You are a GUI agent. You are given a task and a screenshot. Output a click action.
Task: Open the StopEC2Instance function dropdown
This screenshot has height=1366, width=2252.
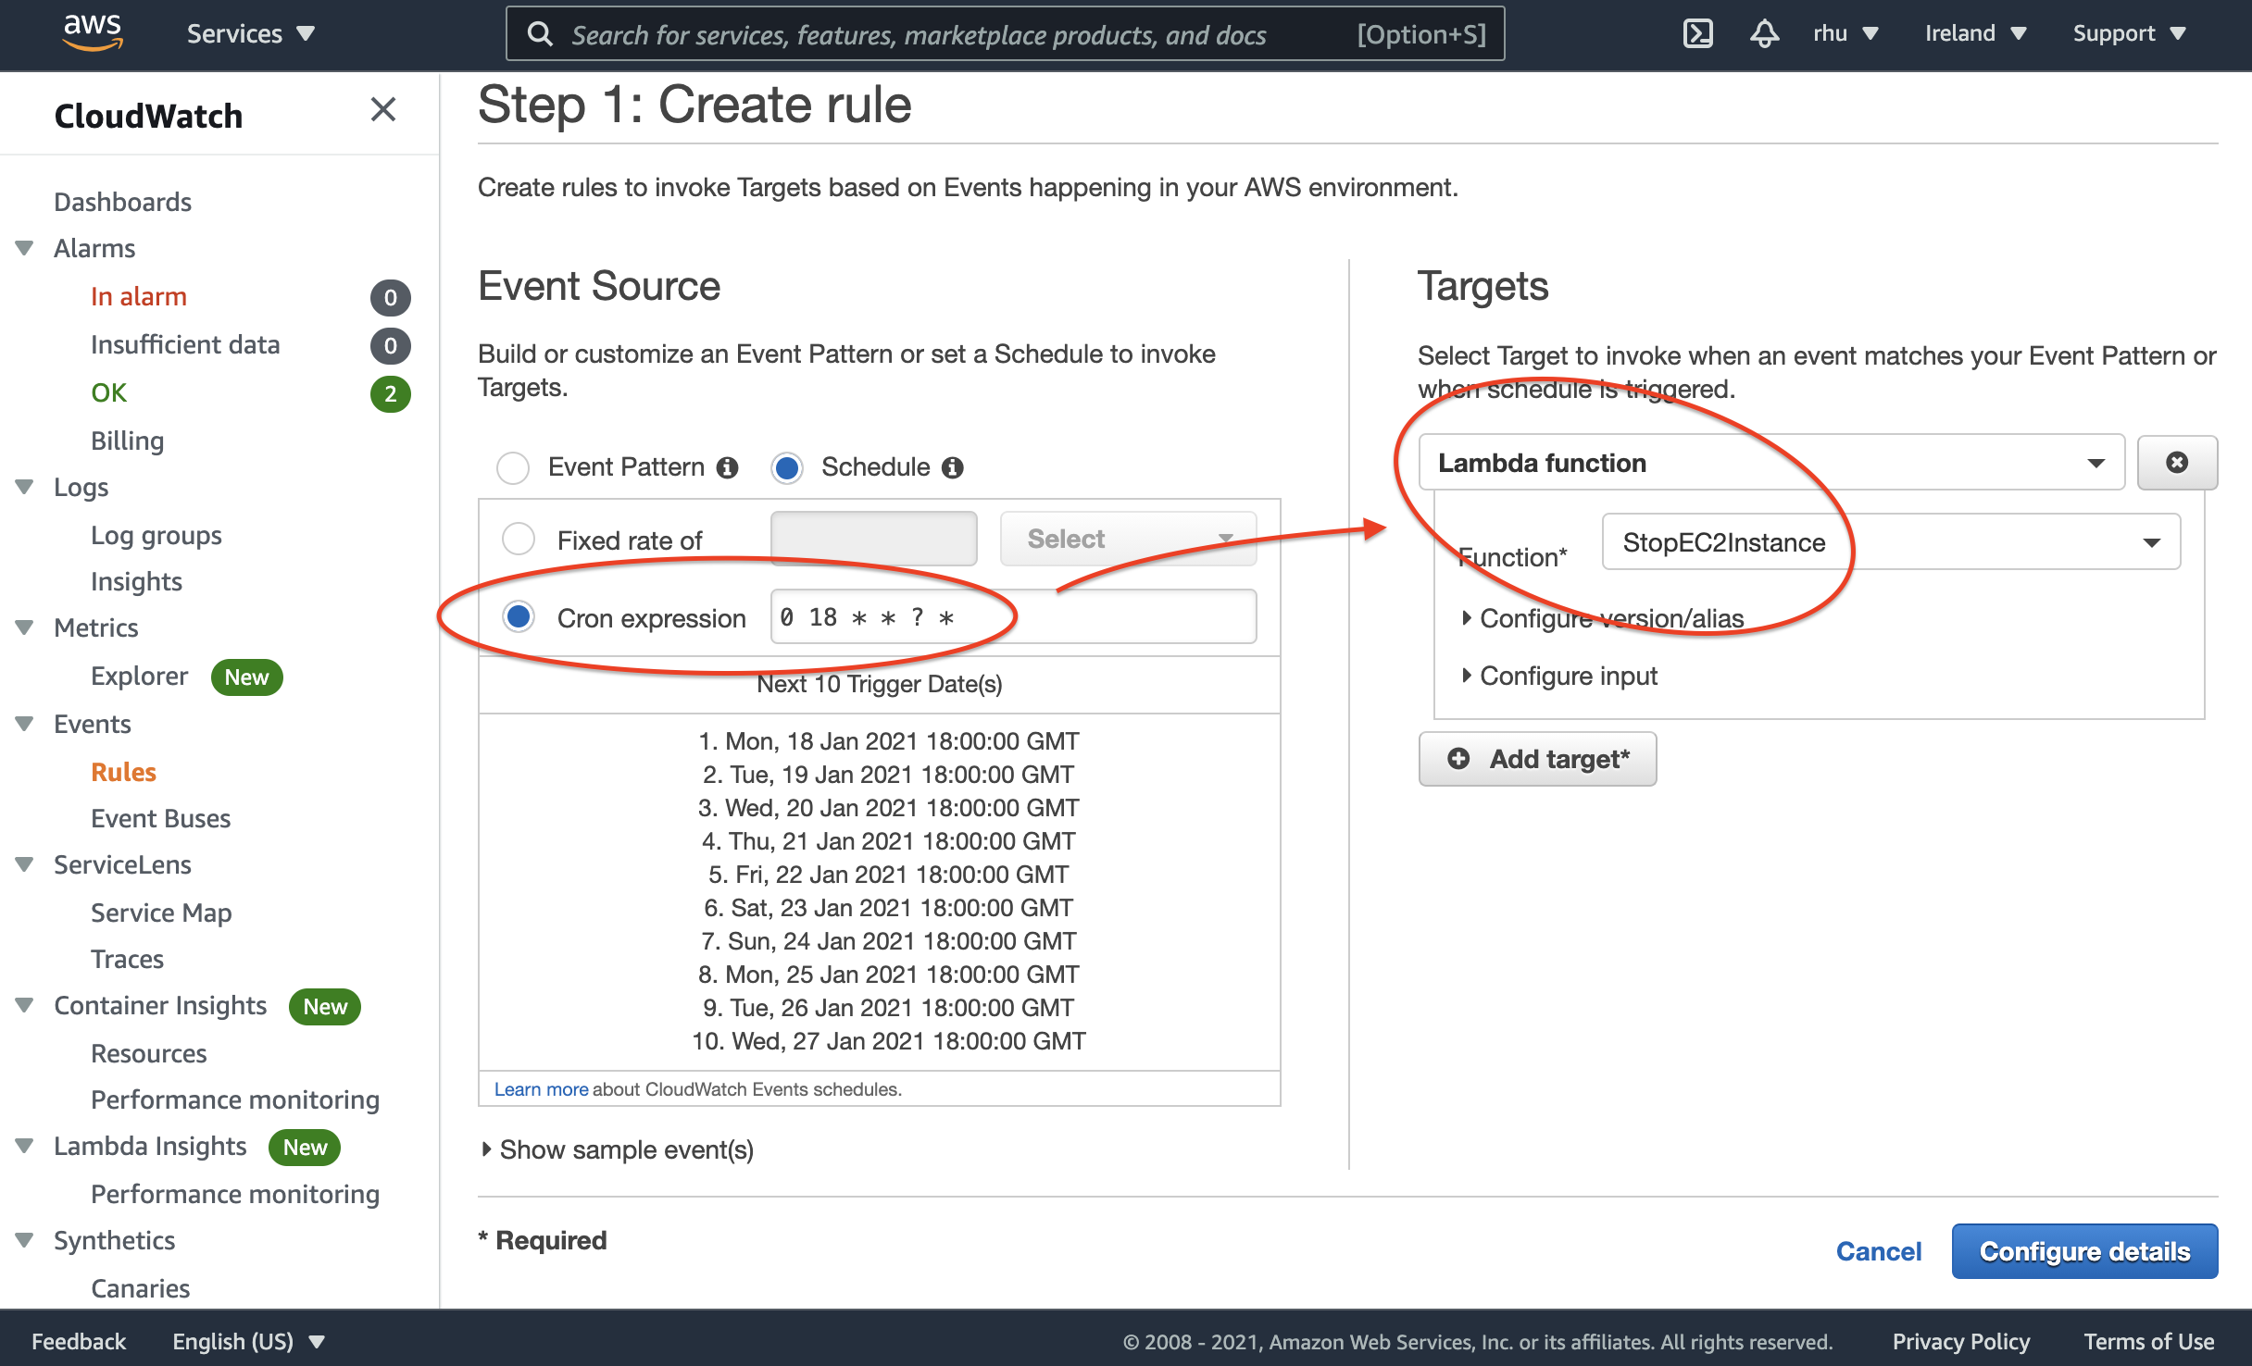[1891, 542]
